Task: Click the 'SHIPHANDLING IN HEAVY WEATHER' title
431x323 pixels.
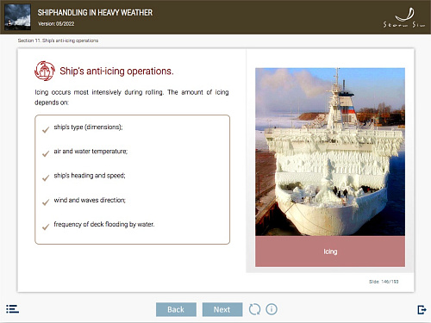Action: pyautogui.click(x=95, y=13)
